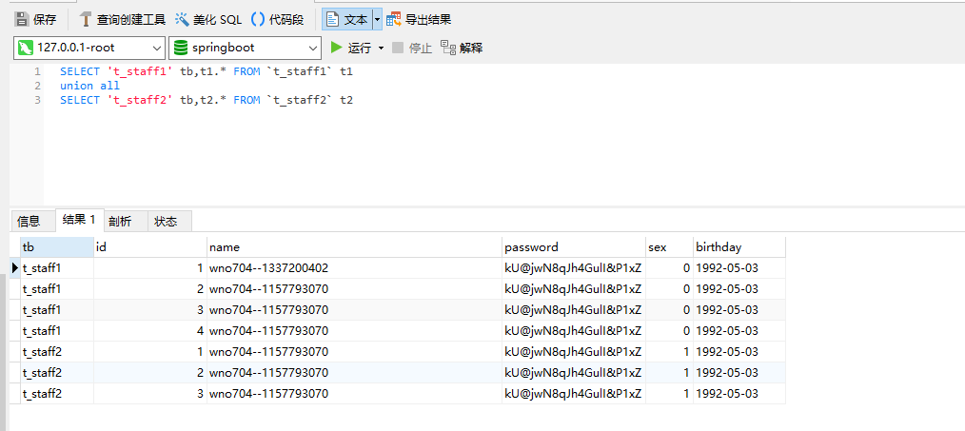Click the Explain (解释) button
The image size is (965, 431).
click(x=462, y=48)
